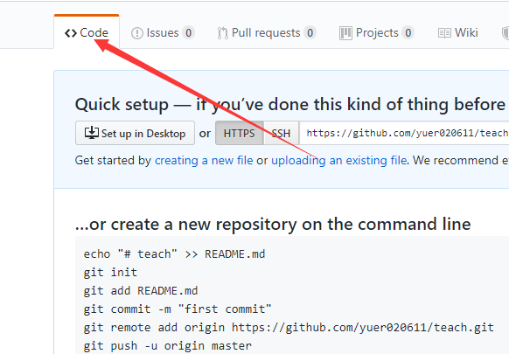The height and width of the screenshot is (354, 509).
Task: Click the Issues count badge
Action: coord(188,32)
